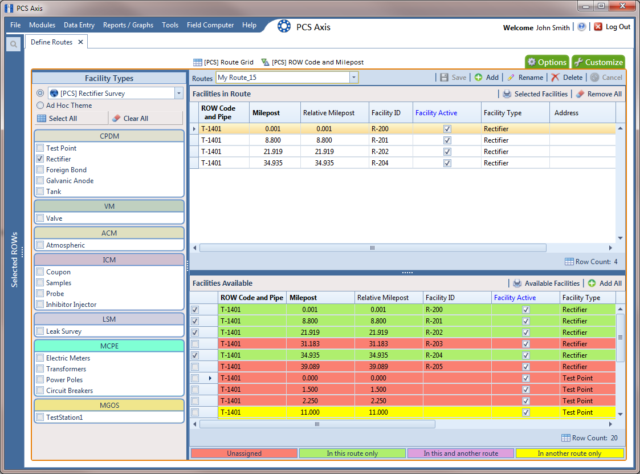This screenshot has width=640, height=474.
Task: Click the In this and another route legend
Action: coord(461,453)
